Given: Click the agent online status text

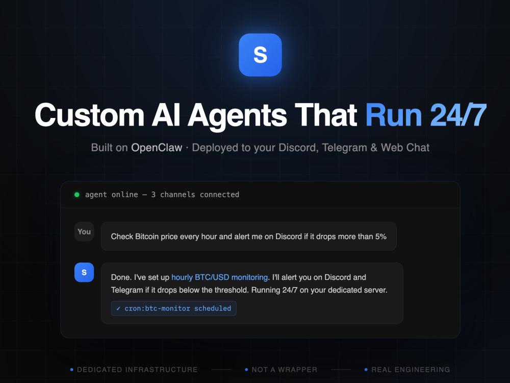Looking at the screenshot, I should coord(162,195).
